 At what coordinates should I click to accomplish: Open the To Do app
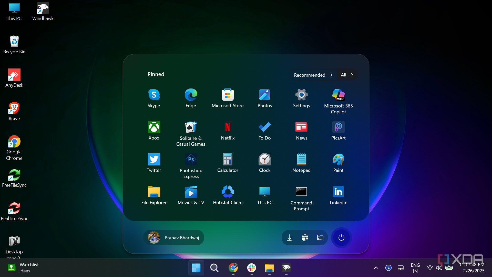[265, 131]
